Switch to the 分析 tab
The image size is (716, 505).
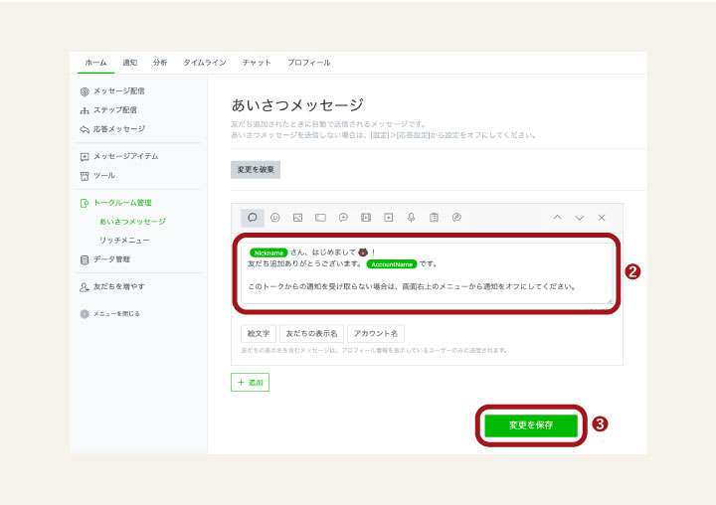click(160, 63)
